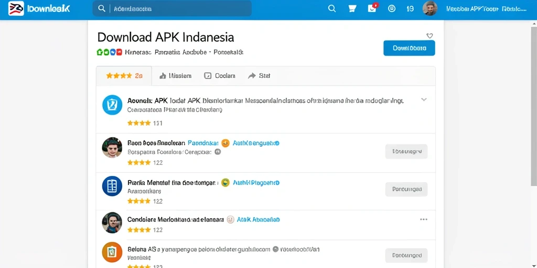Image resolution: width=537 pixels, height=268 pixels.
Task: Click the green badge icon under title
Action: pyautogui.click(x=100, y=52)
